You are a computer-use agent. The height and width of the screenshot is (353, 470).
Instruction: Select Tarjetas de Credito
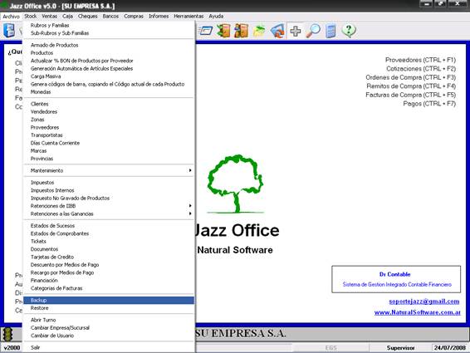109,257
